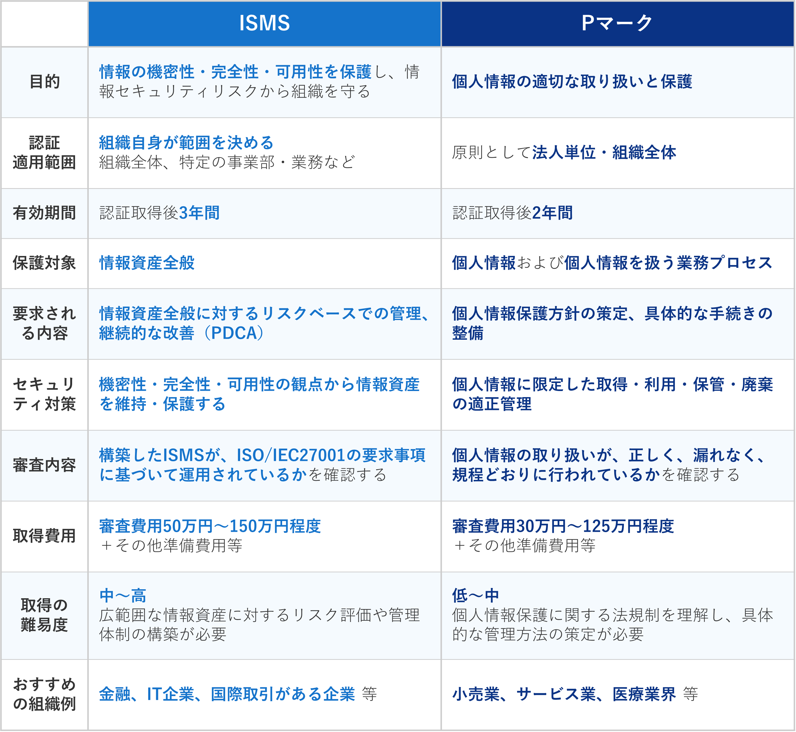This screenshot has height=732, width=796.
Task: Select the 取得の難易度 row label
Action: (44, 615)
